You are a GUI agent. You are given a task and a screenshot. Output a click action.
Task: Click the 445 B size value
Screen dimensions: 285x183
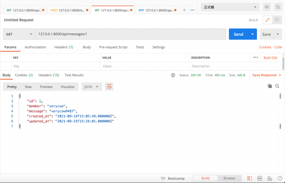(x=241, y=75)
